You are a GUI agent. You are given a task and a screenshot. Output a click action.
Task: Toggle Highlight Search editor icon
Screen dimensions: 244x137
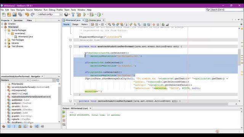tap(122, 24)
